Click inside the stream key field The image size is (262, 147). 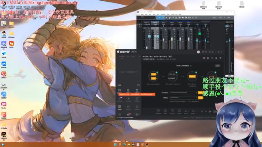click(x=184, y=98)
